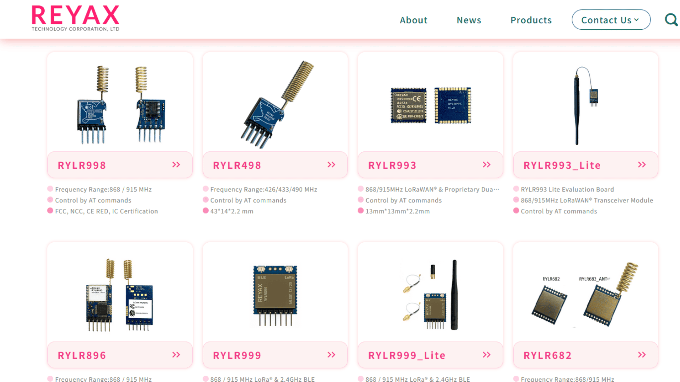View the RYLR993_Lite antenna product image
Screen dimensions: 680x382
pos(586,105)
